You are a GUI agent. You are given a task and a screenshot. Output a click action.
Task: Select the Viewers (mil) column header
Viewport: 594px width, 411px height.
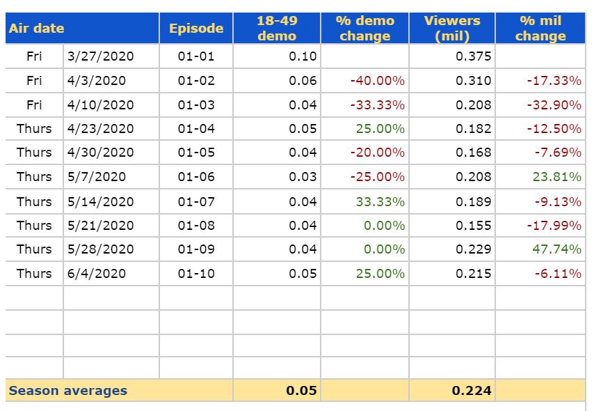[x=452, y=29]
